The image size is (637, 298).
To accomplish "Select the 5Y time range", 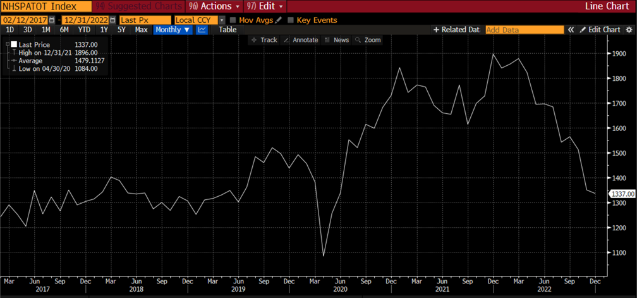I will pos(121,30).
